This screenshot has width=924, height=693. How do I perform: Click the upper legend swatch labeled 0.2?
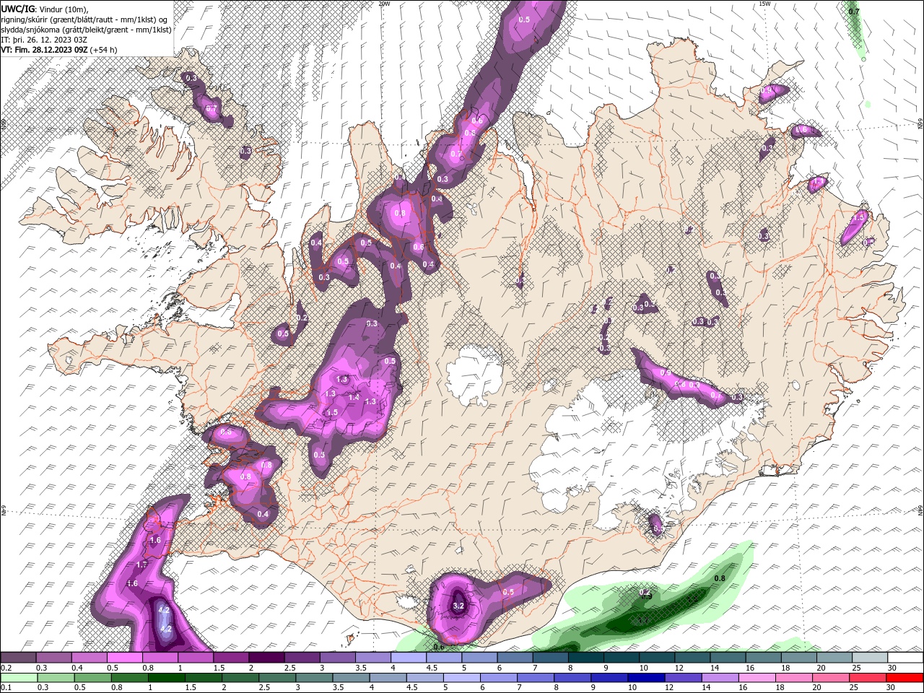[x=18, y=658]
